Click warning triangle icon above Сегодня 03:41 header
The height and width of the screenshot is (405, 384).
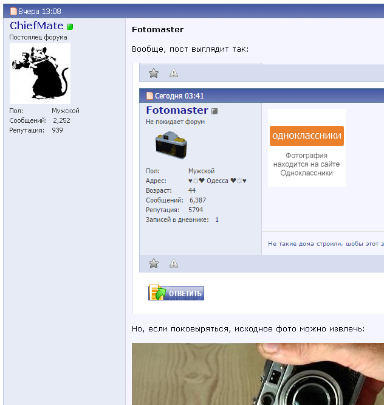click(x=174, y=74)
